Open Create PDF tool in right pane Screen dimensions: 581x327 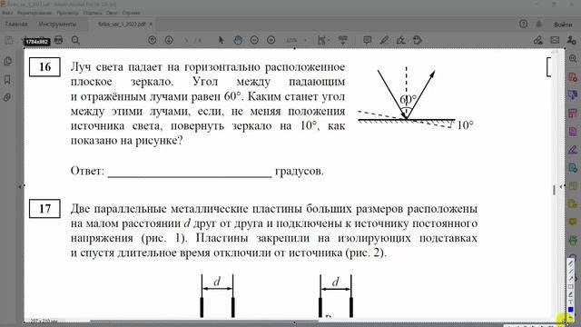point(573,77)
